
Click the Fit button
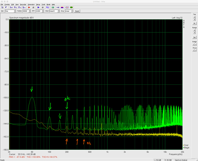pyautogui.click(x=194, y=24)
